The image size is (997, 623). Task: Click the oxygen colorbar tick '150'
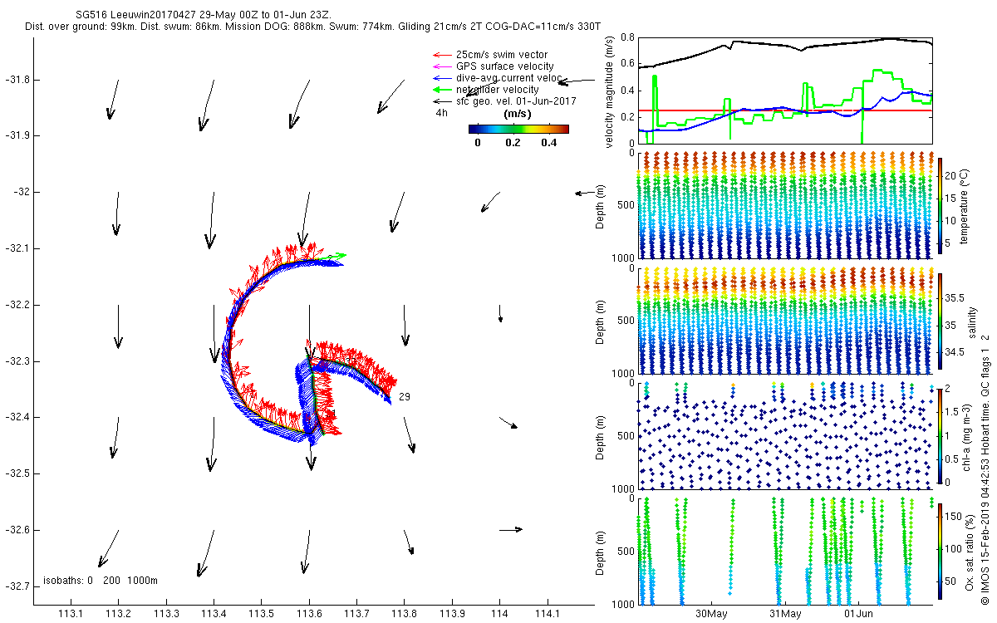tap(954, 516)
